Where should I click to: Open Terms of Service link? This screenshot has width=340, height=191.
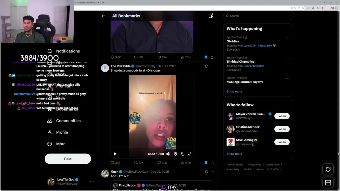(235, 165)
